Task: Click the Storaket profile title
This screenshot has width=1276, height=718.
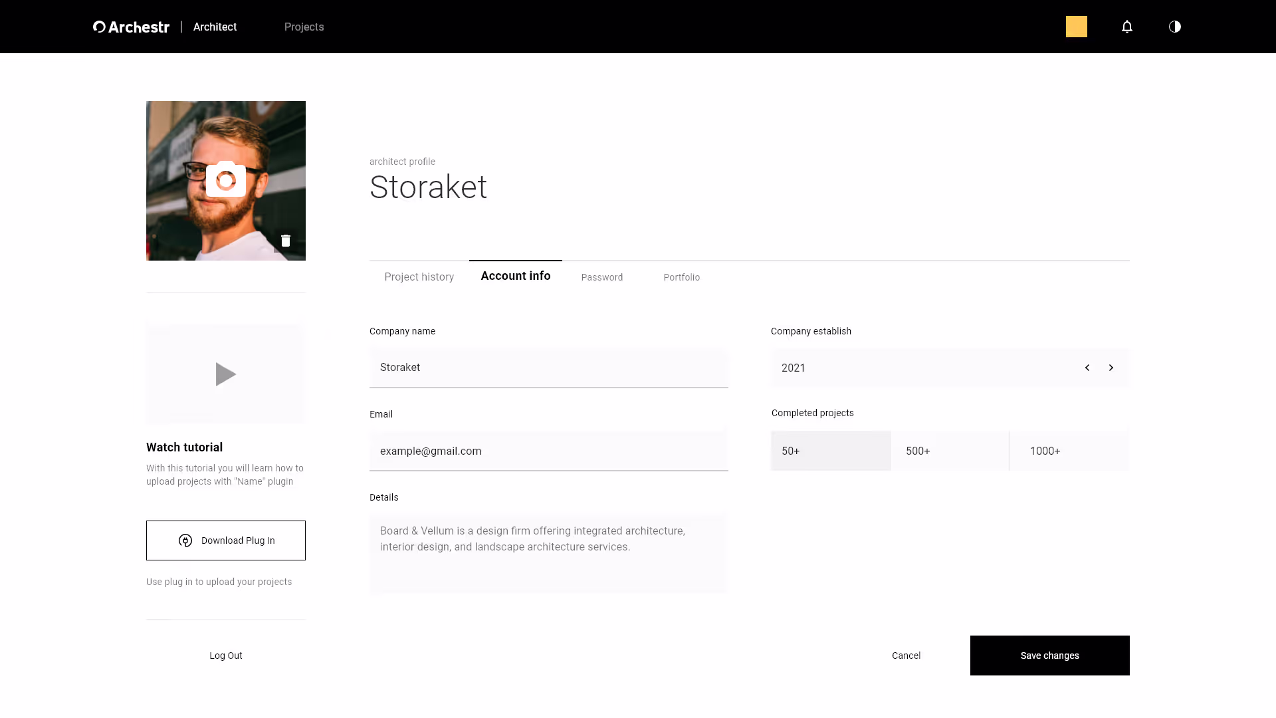Action: (x=429, y=187)
